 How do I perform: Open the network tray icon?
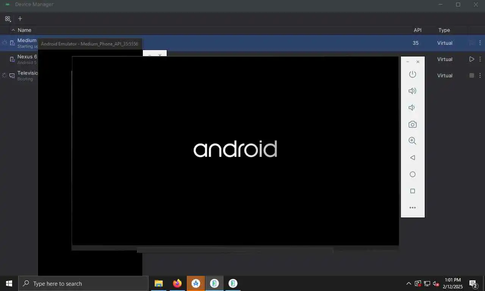(x=427, y=283)
